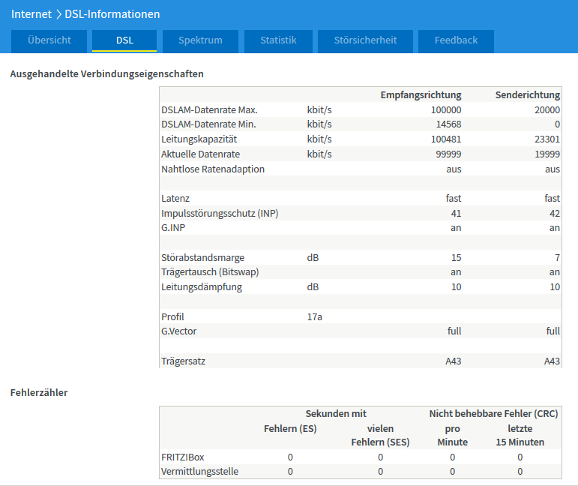Viewport: 578px width, 486px height.
Task: Open the Statistik tab
Action: point(278,40)
